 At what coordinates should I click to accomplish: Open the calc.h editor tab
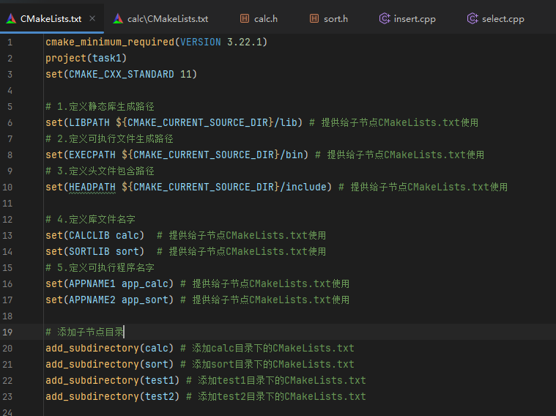coord(265,19)
